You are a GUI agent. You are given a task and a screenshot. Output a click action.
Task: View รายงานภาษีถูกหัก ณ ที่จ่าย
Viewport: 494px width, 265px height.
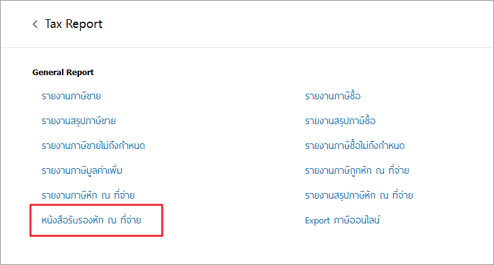[x=357, y=170]
